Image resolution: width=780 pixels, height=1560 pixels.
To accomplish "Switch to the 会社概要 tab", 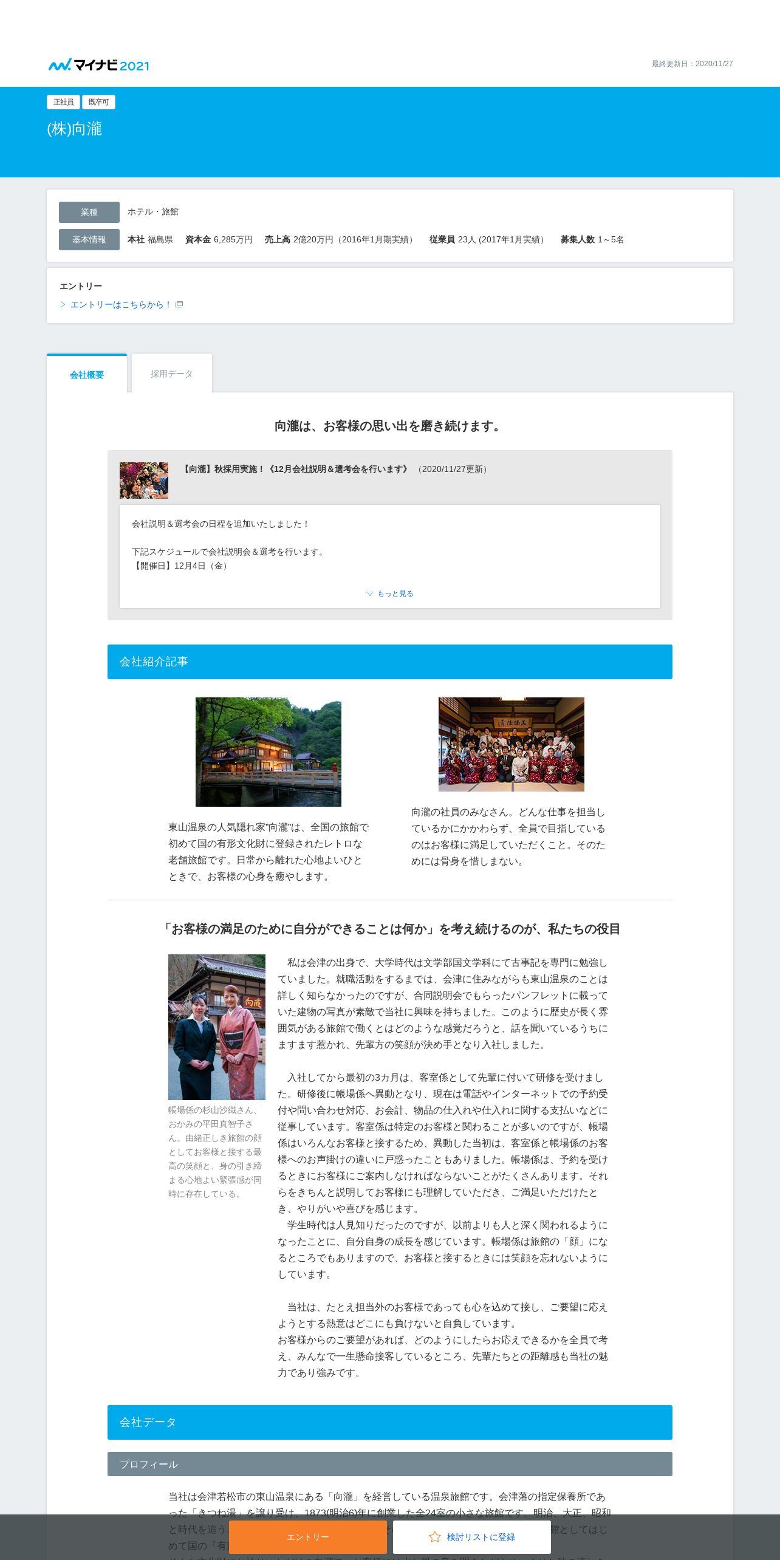I will tap(87, 374).
